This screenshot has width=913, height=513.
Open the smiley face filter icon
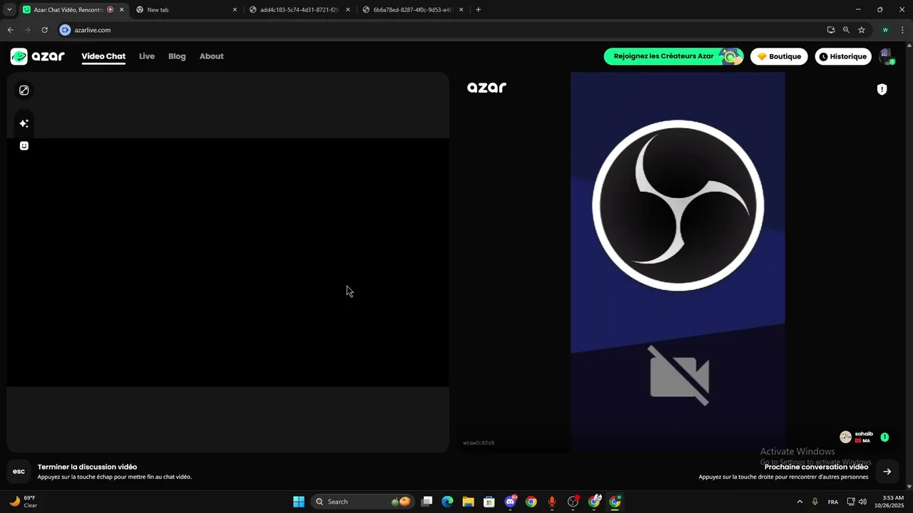tap(24, 145)
